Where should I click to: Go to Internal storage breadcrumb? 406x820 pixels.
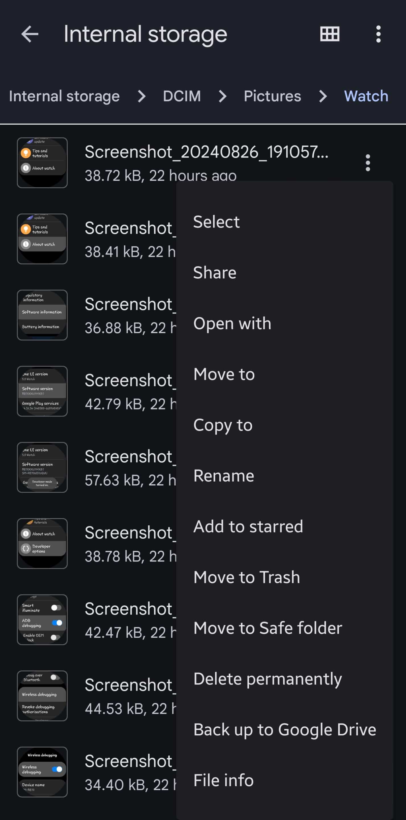[x=64, y=96]
